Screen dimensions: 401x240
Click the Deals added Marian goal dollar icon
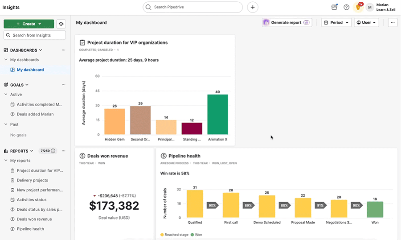(12, 114)
